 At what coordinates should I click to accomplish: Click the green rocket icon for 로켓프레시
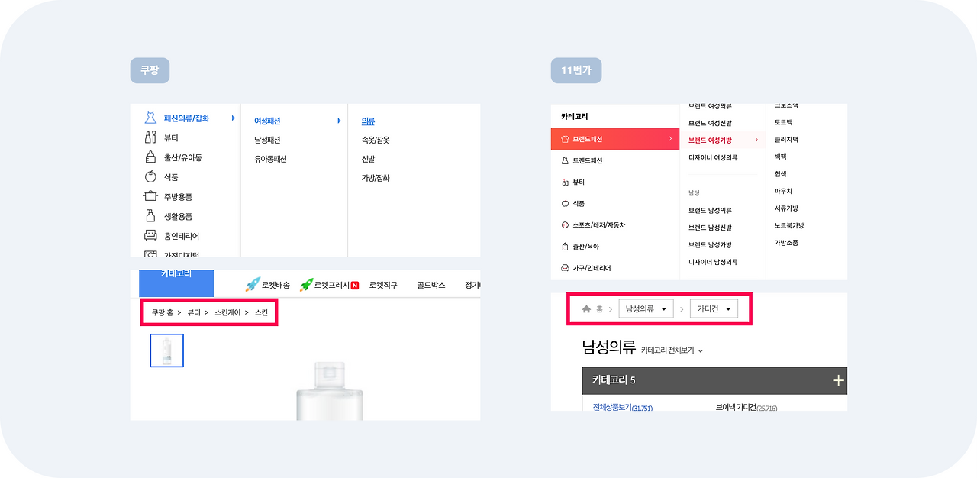tap(306, 285)
